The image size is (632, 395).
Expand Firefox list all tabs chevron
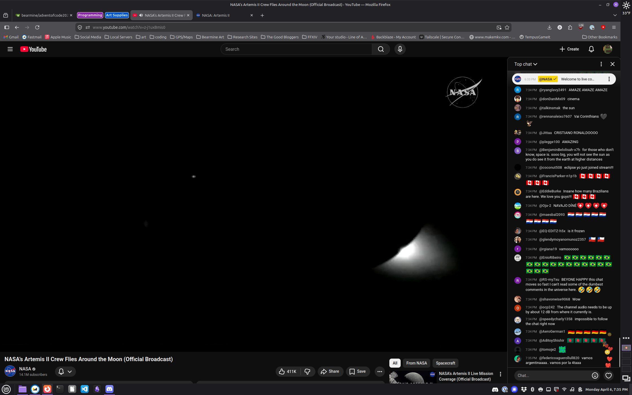click(615, 15)
